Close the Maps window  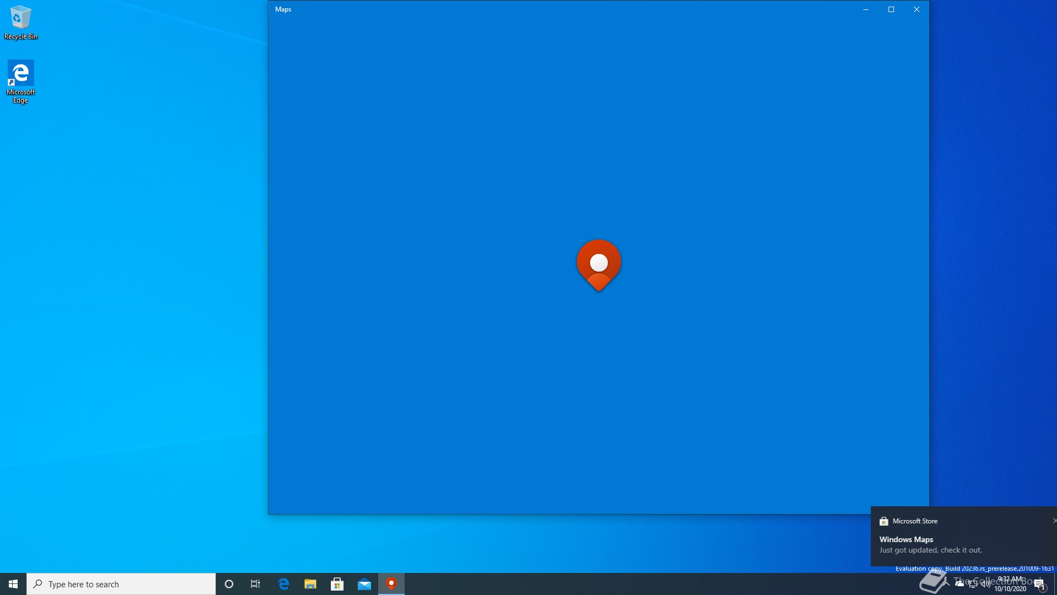[917, 9]
